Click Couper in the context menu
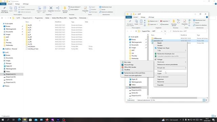 [171, 71]
